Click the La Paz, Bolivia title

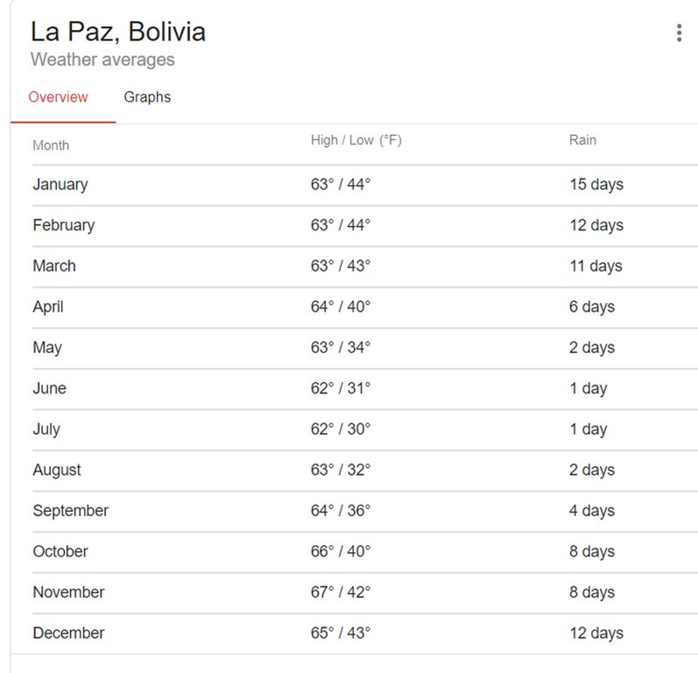pyautogui.click(x=118, y=32)
